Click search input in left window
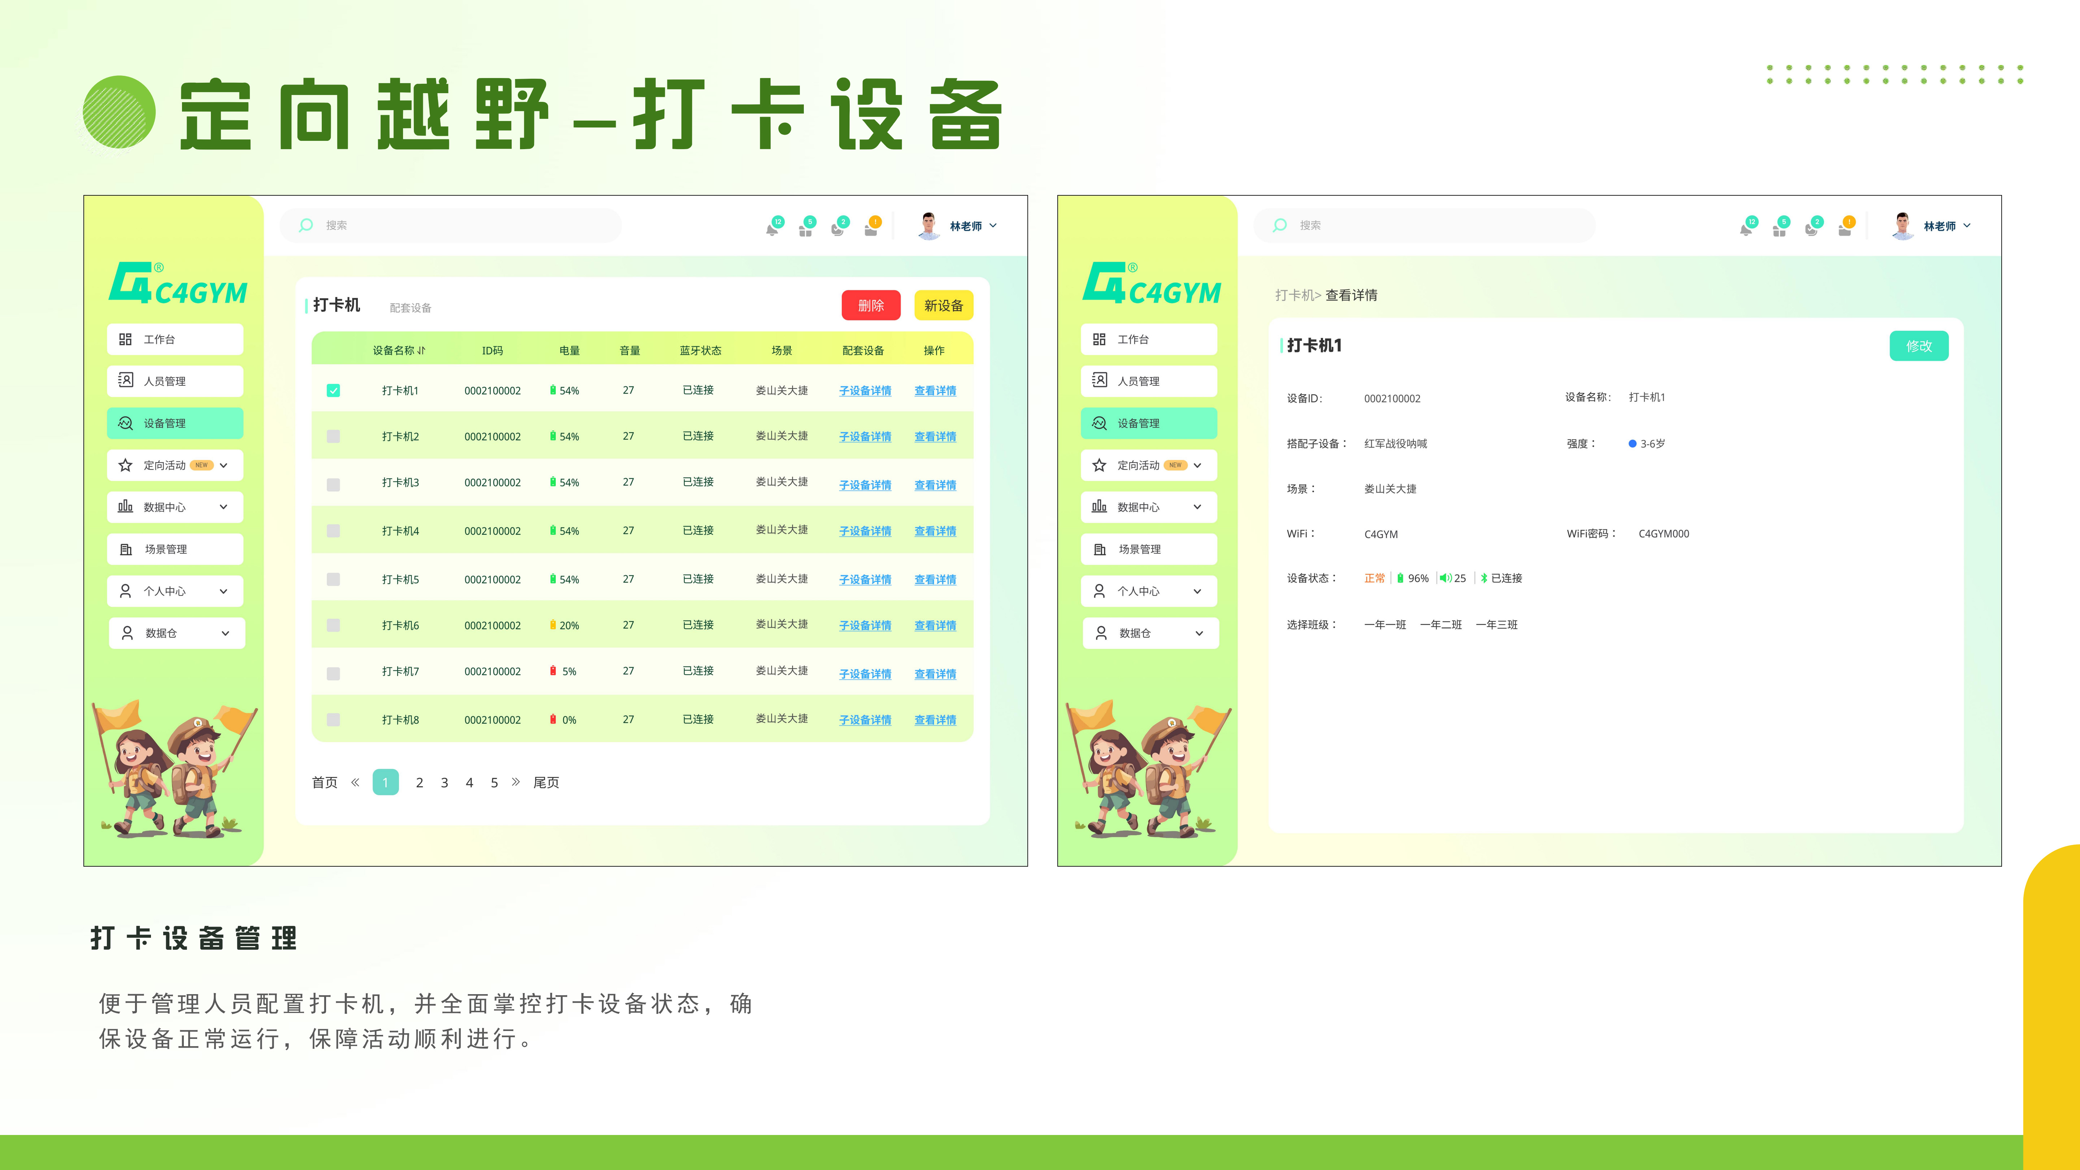The height and width of the screenshot is (1170, 2080). 451,225
